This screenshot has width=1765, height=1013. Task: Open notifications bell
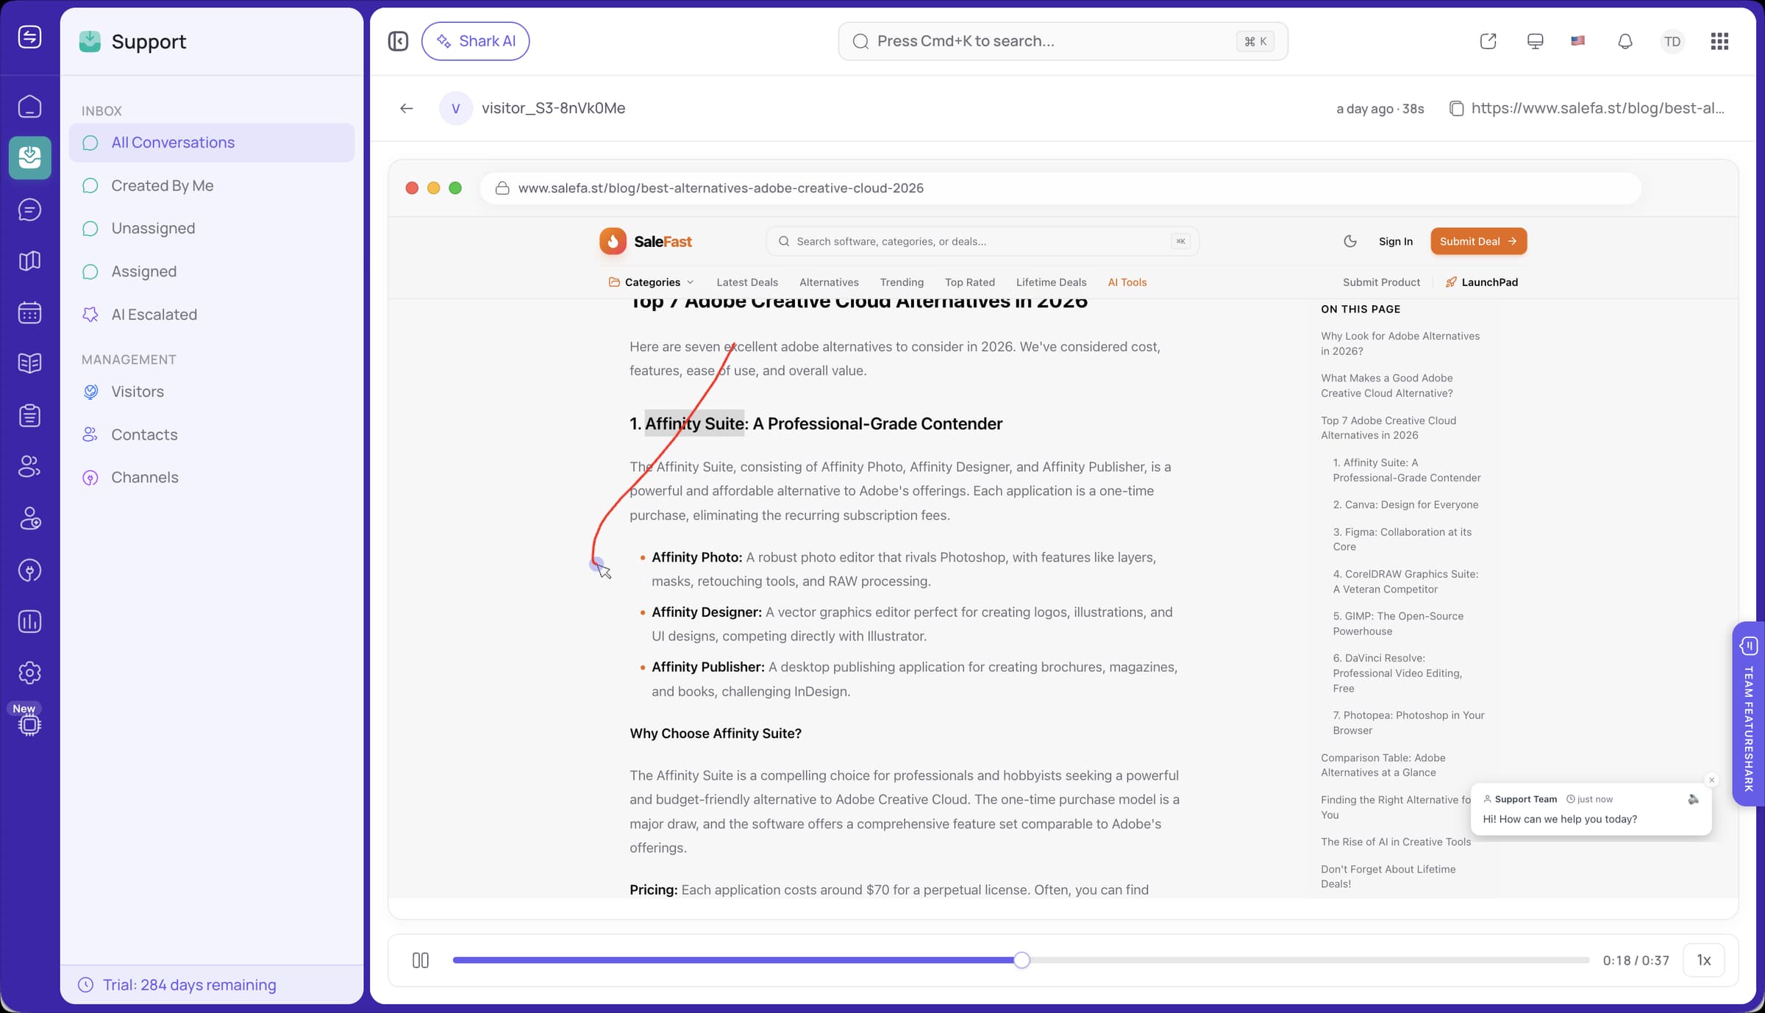coord(1625,41)
